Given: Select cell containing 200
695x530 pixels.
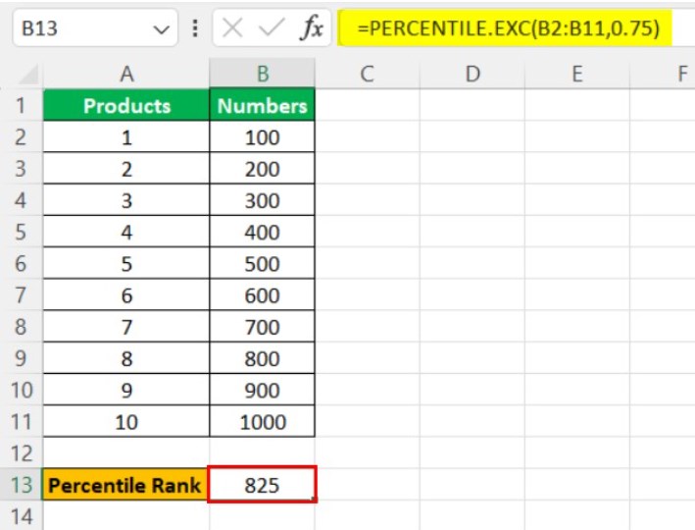Looking at the screenshot, I should [x=262, y=168].
